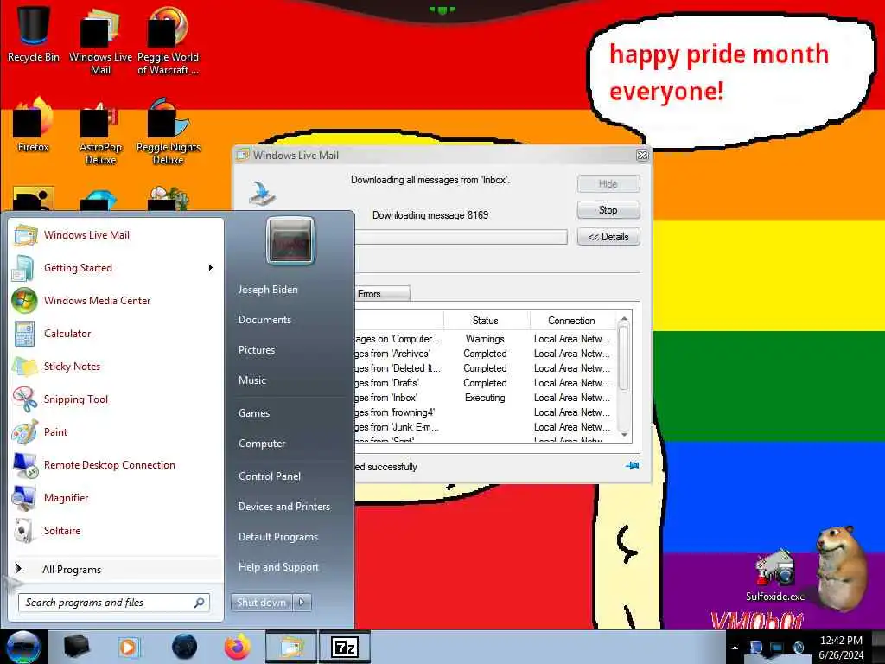Click the user account picture in Start menu
The image size is (885, 664).
290,240
